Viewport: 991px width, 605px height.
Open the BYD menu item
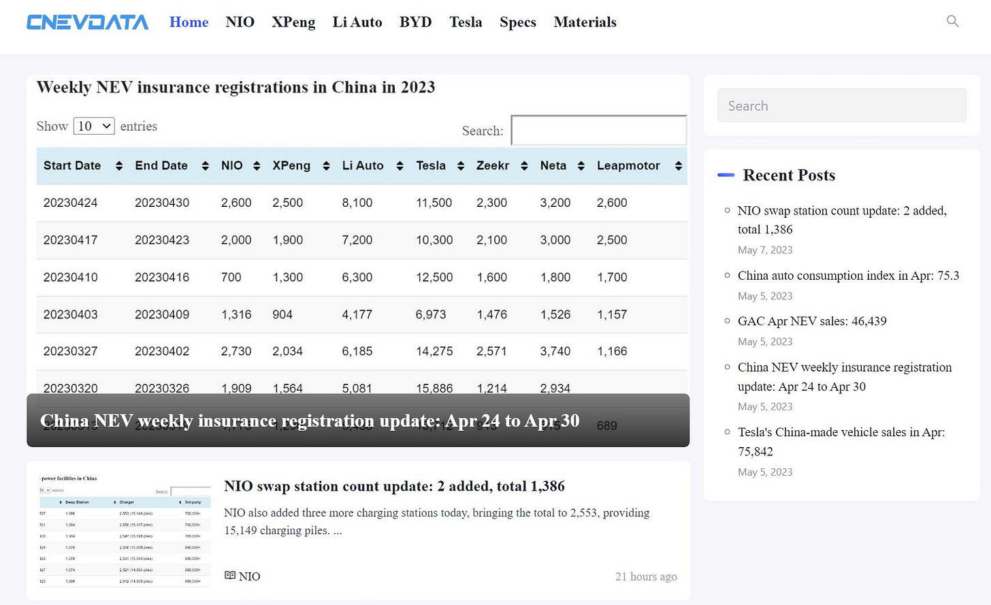pyautogui.click(x=416, y=22)
